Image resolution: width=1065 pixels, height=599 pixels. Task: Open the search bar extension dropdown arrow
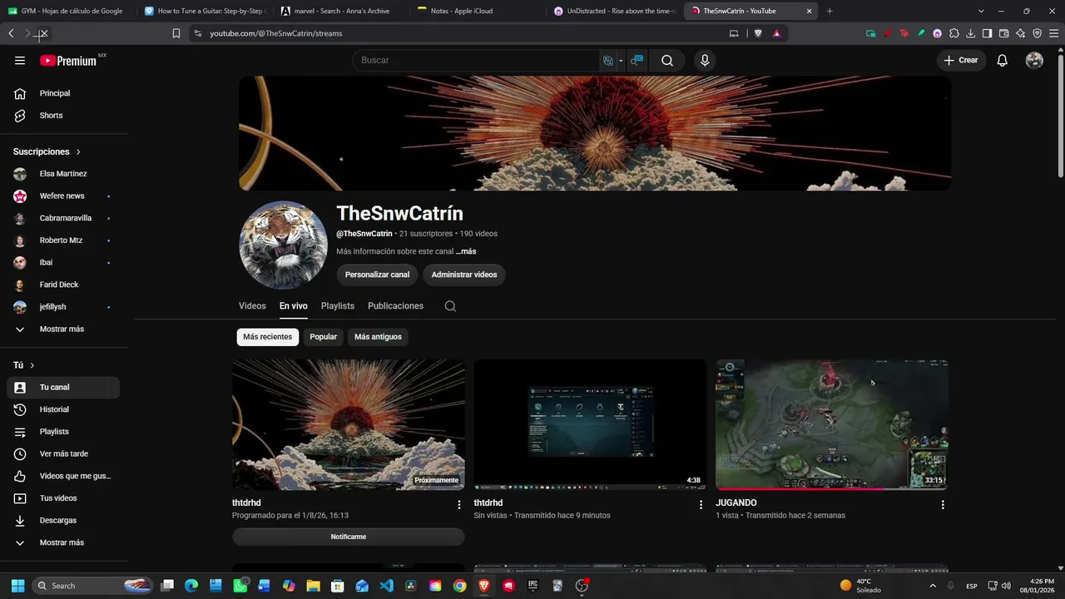click(x=621, y=61)
